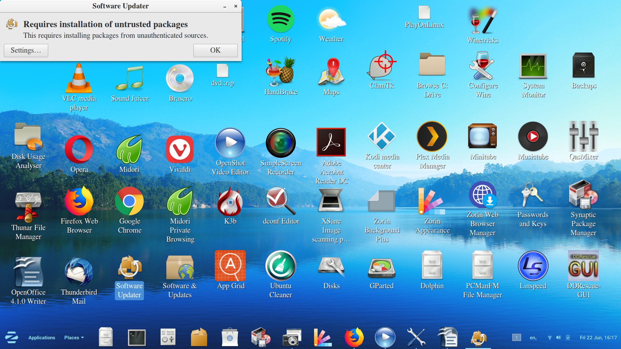The height and width of the screenshot is (349, 621).
Task: Click the volume icon in system tray
Action: [558, 337]
